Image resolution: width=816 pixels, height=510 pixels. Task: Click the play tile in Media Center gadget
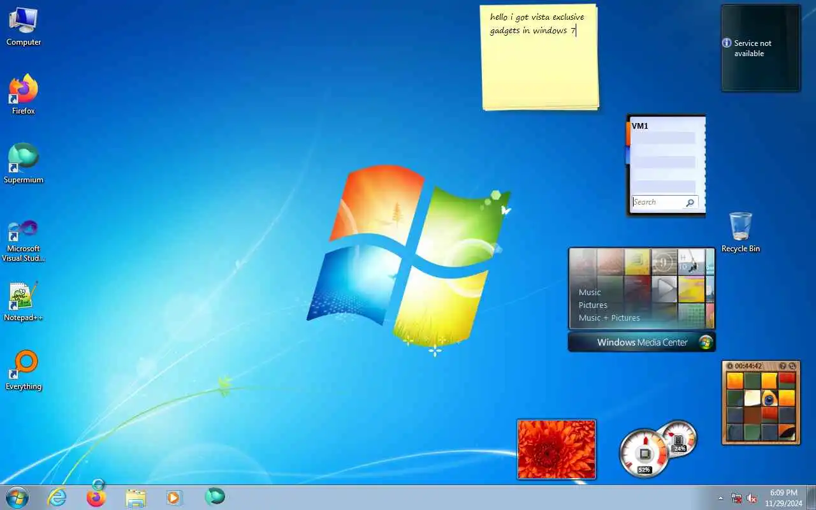pyautogui.click(x=665, y=289)
